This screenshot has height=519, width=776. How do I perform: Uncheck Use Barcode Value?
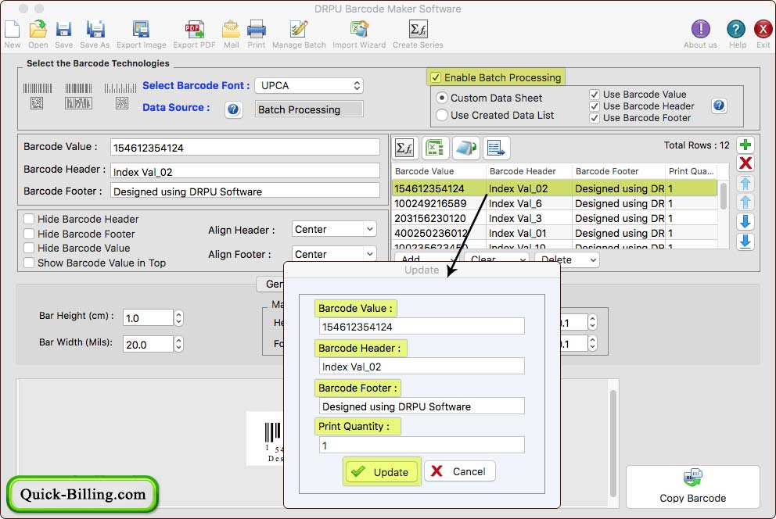point(595,94)
